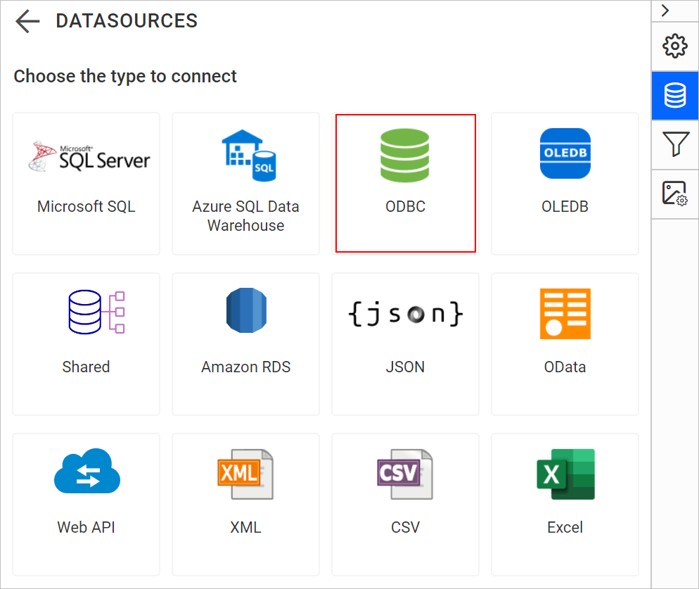Screen dimensions: 699x589
Task: Switch to the data sources database tab
Action: tap(675, 96)
